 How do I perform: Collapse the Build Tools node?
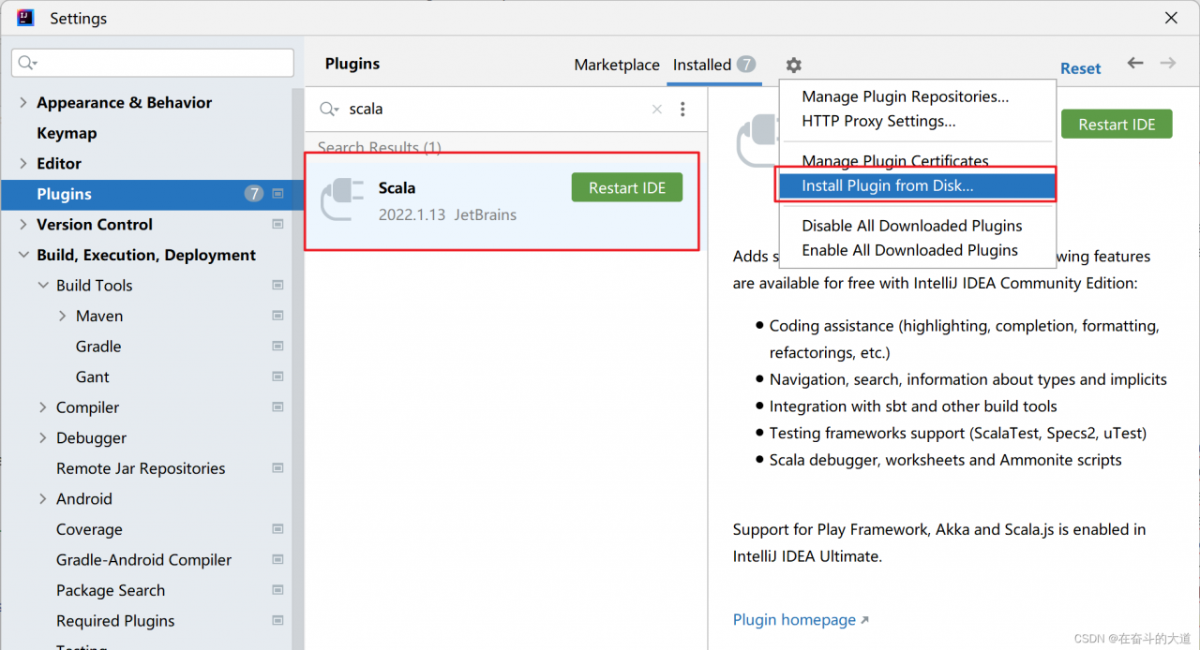[43, 285]
